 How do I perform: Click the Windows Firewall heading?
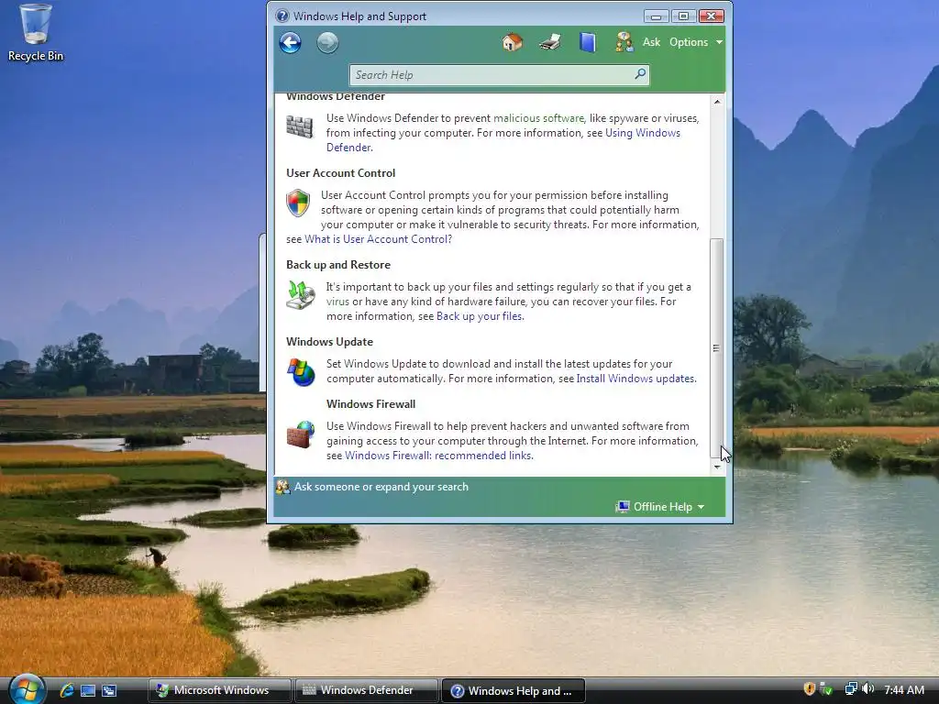click(x=370, y=404)
